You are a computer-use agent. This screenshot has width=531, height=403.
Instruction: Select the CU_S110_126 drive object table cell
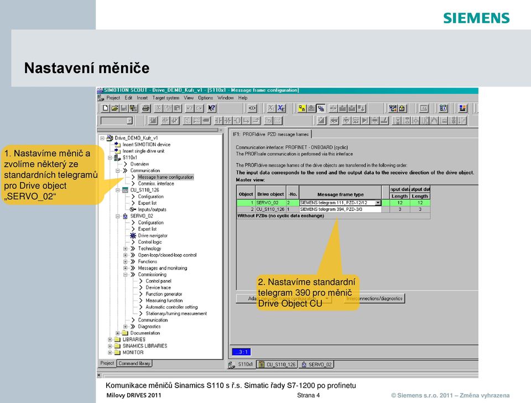click(x=270, y=209)
